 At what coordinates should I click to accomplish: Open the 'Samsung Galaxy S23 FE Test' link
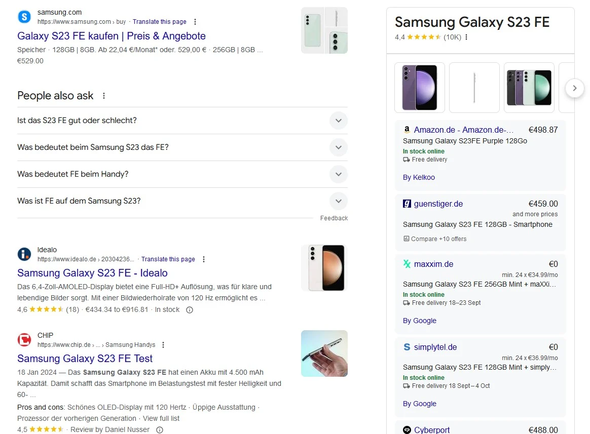85,359
